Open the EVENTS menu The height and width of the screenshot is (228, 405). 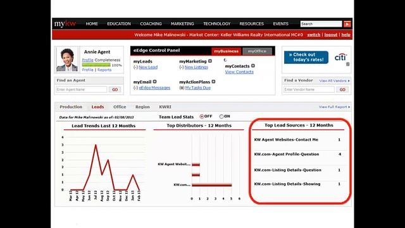coord(281,24)
